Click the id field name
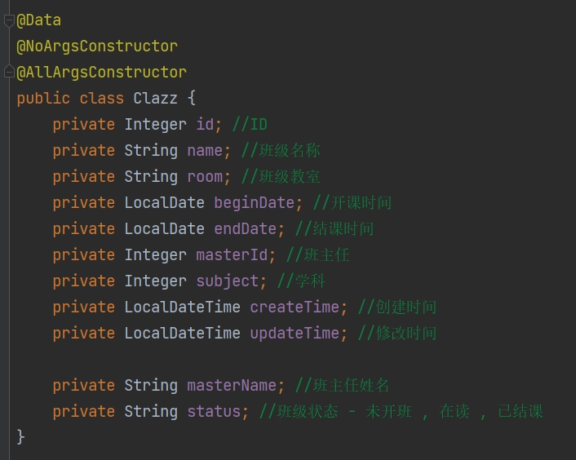 (204, 125)
